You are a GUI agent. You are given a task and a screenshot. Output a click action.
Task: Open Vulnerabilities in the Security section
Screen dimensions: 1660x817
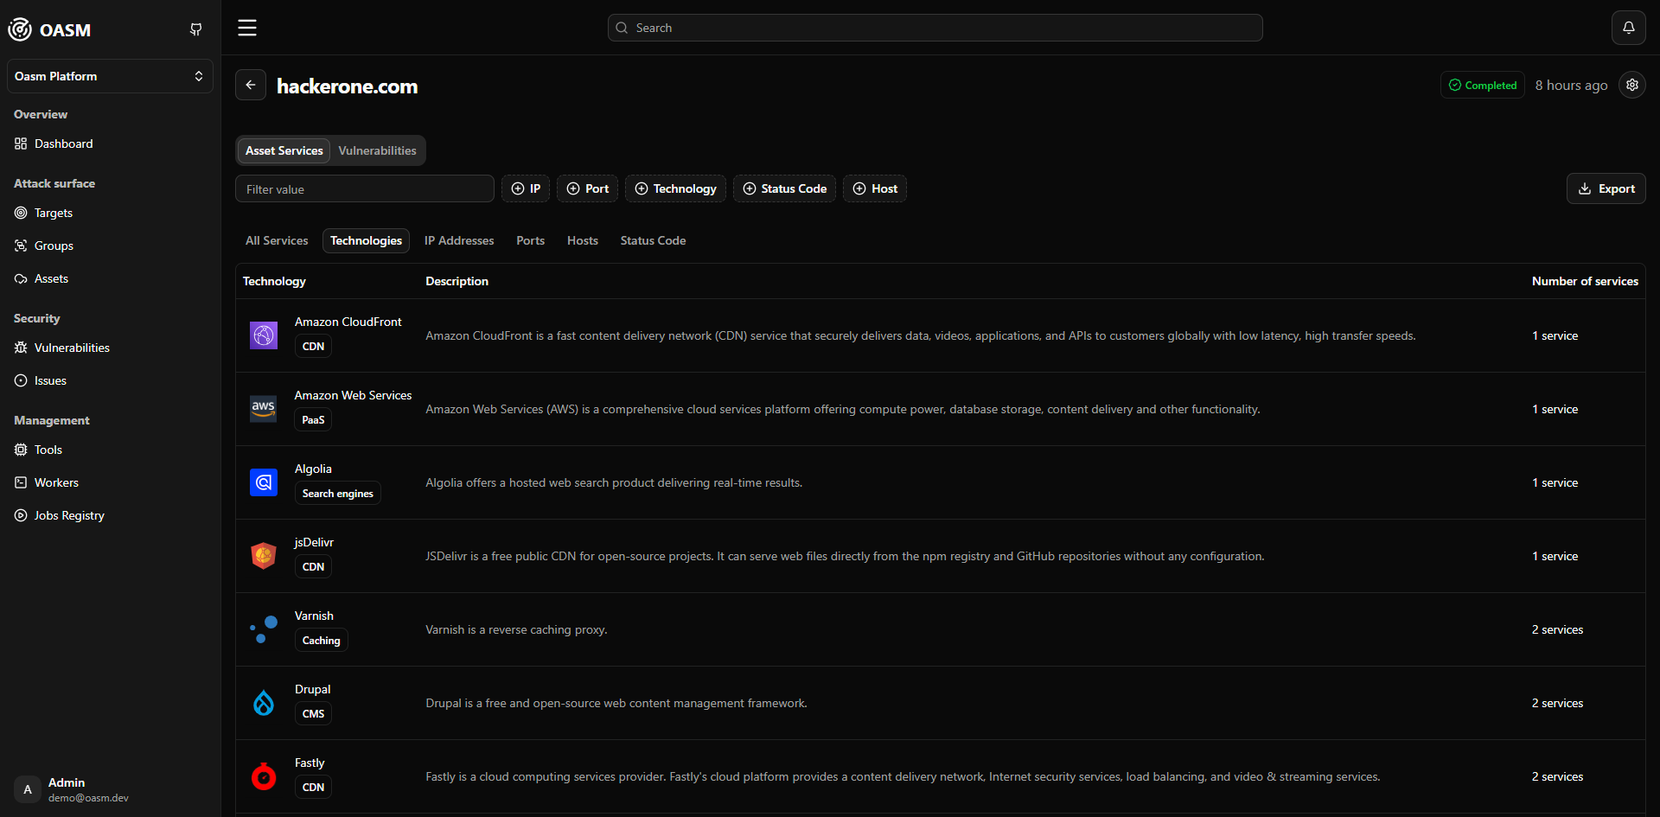[x=110, y=348]
